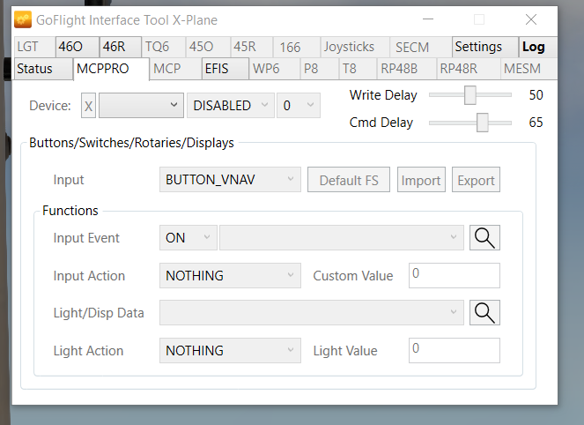584x425 pixels.
Task: Expand the BUTTON_VNAV input dropdown
Action: [x=230, y=180]
